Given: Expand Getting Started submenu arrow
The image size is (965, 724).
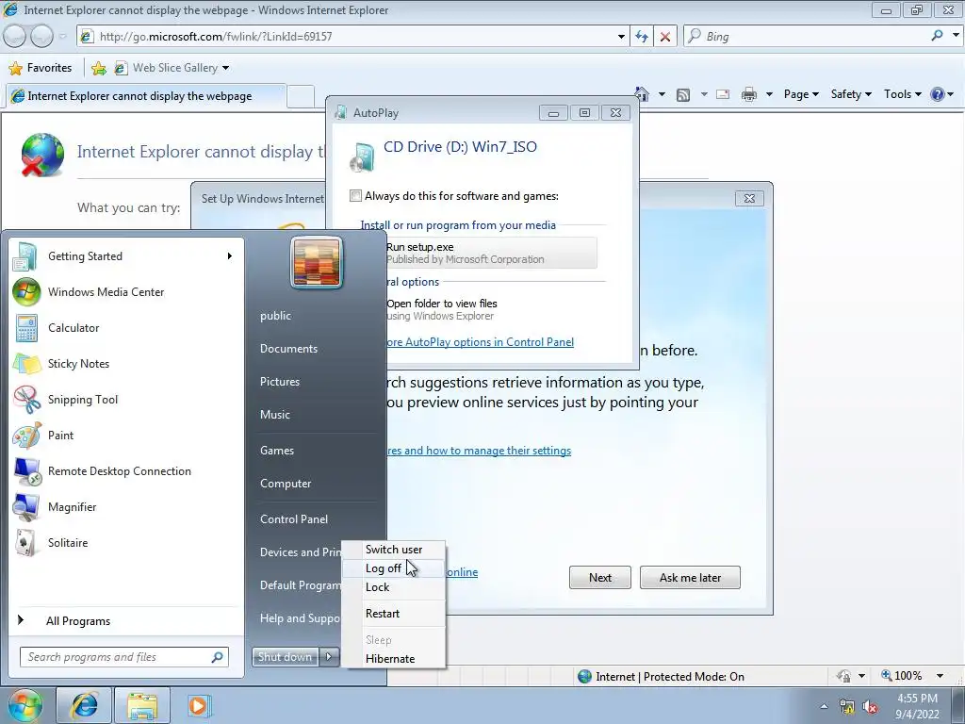Looking at the screenshot, I should click(x=230, y=256).
